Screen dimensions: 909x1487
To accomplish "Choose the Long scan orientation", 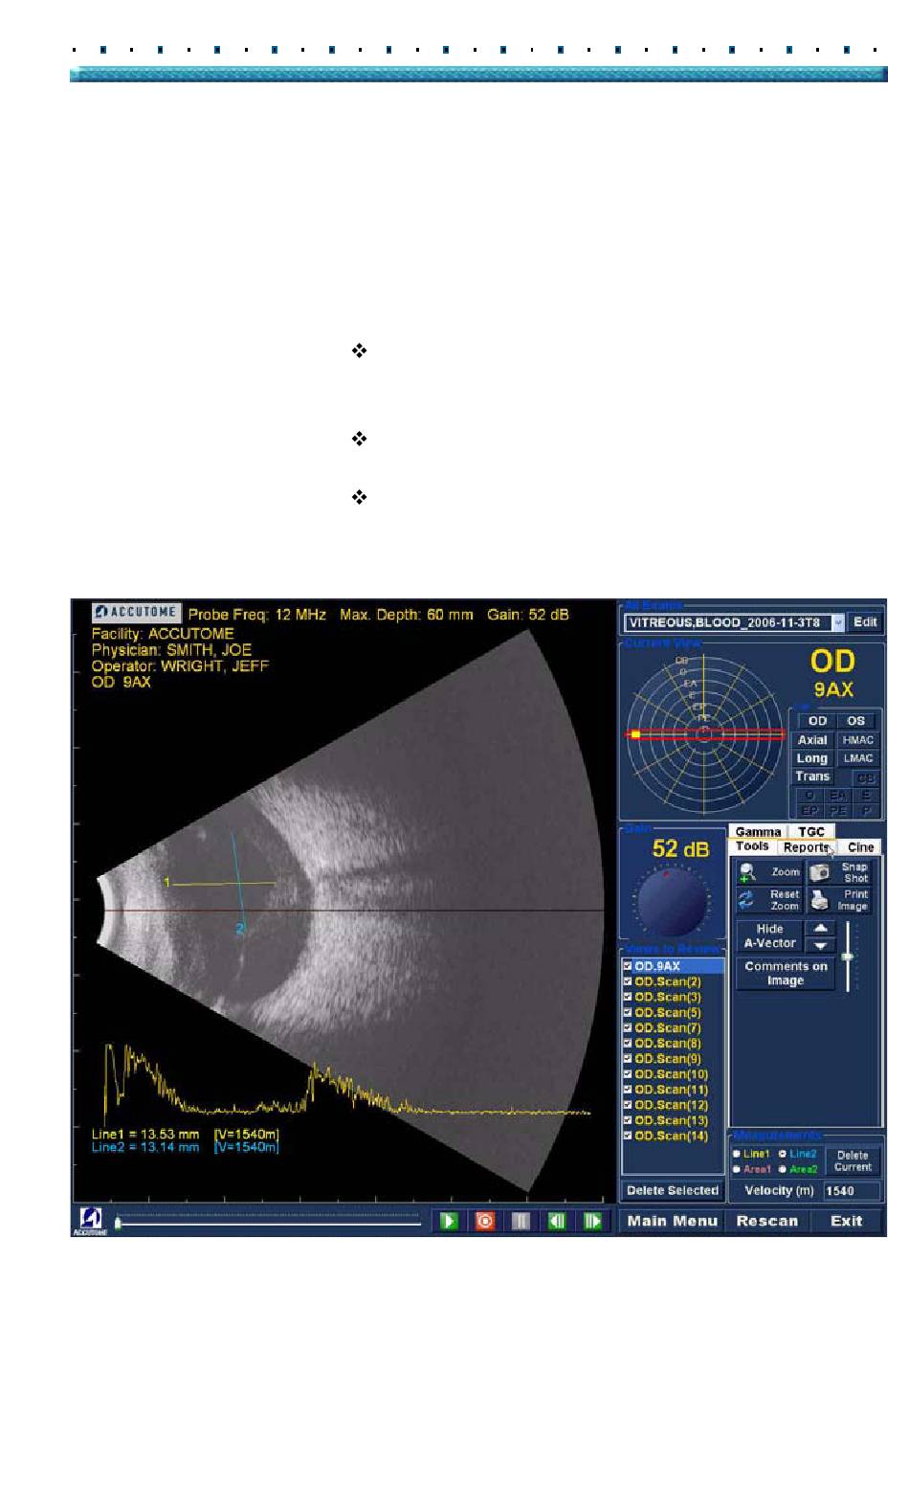I will [x=812, y=758].
